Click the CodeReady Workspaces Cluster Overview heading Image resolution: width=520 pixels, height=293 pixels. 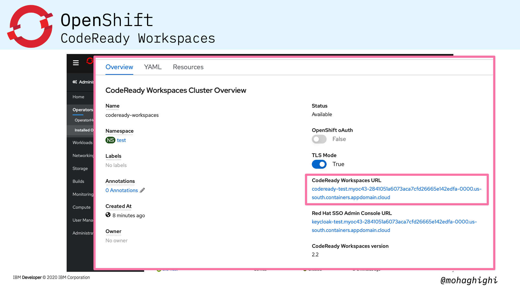[x=176, y=90]
